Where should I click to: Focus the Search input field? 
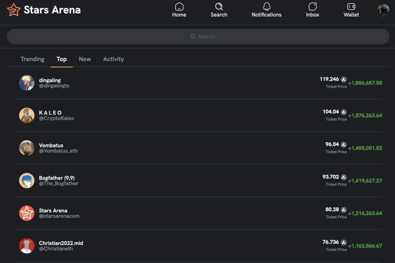tap(198, 36)
